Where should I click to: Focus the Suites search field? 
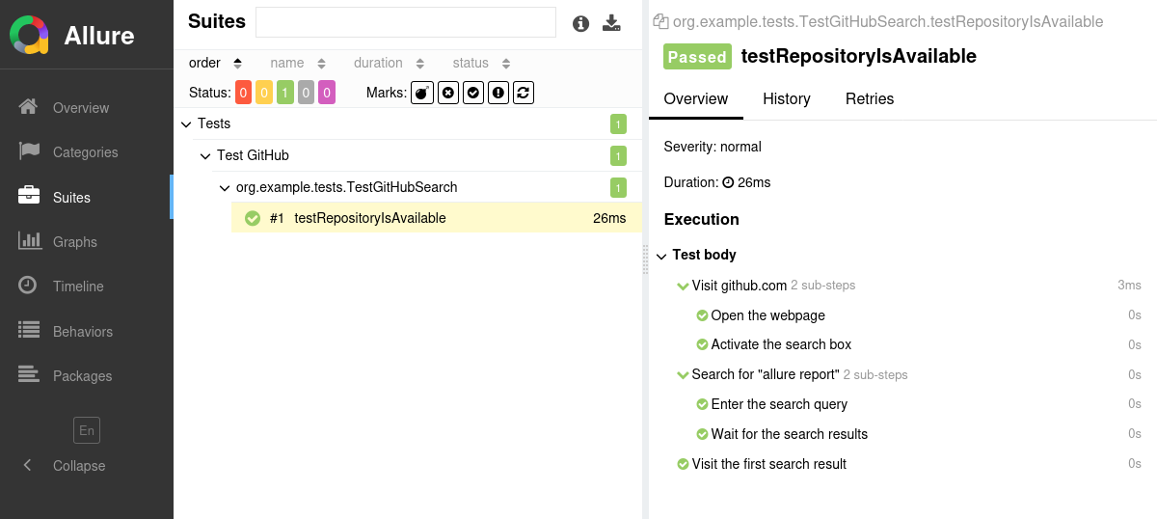[406, 21]
